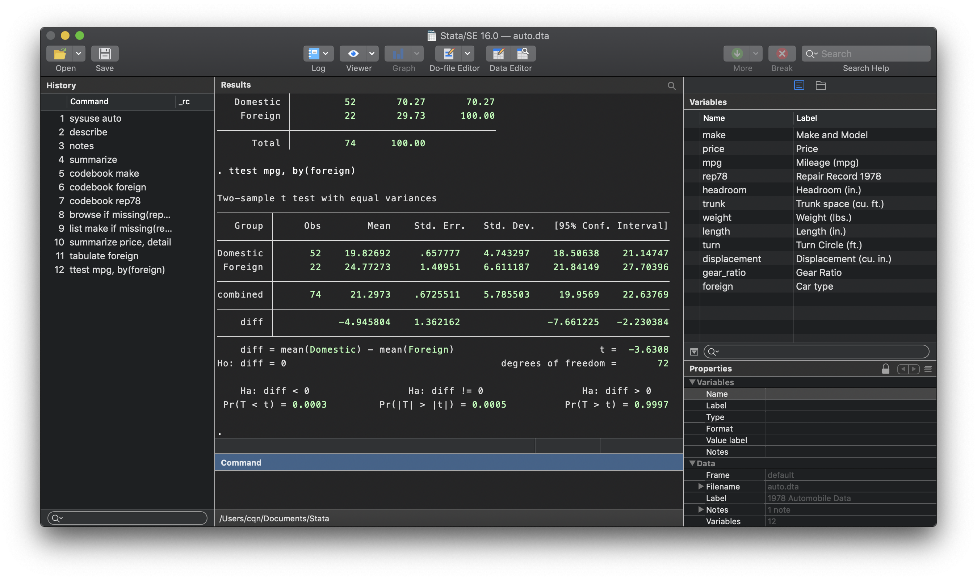The image size is (977, 580).
Task: Click the yellow minimize window button
Action: coord(65,35)
